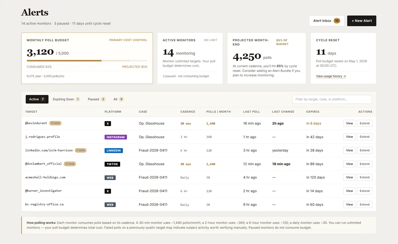Select the @burner_investigator target name

point(43,191)
